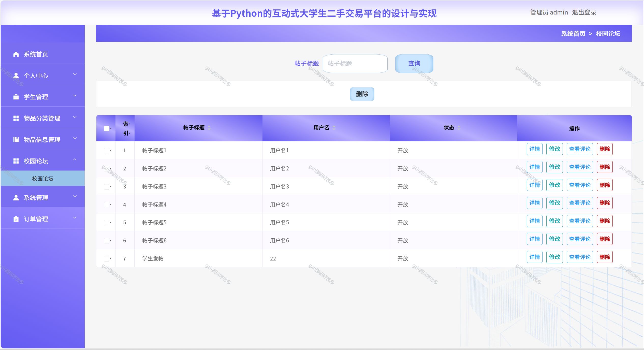Go to 系统首页 breadcrumb link
The image size is (644, 350).
coord(573,34)
